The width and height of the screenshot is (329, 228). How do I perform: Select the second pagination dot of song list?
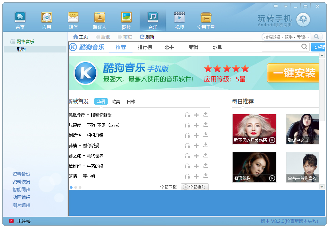[x=76, y=187]
